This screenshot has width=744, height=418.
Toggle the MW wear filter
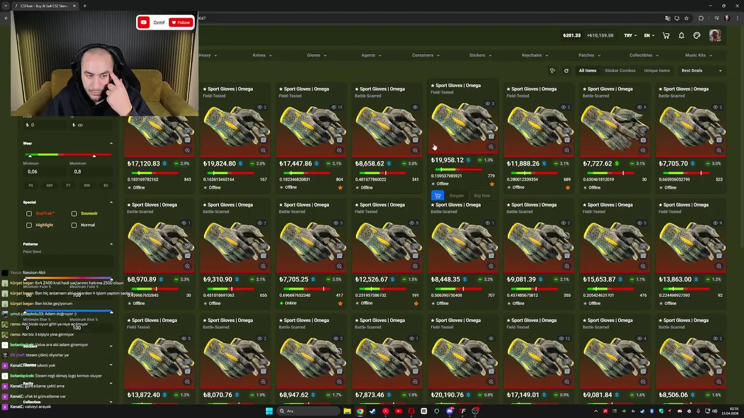pos(49,185)
